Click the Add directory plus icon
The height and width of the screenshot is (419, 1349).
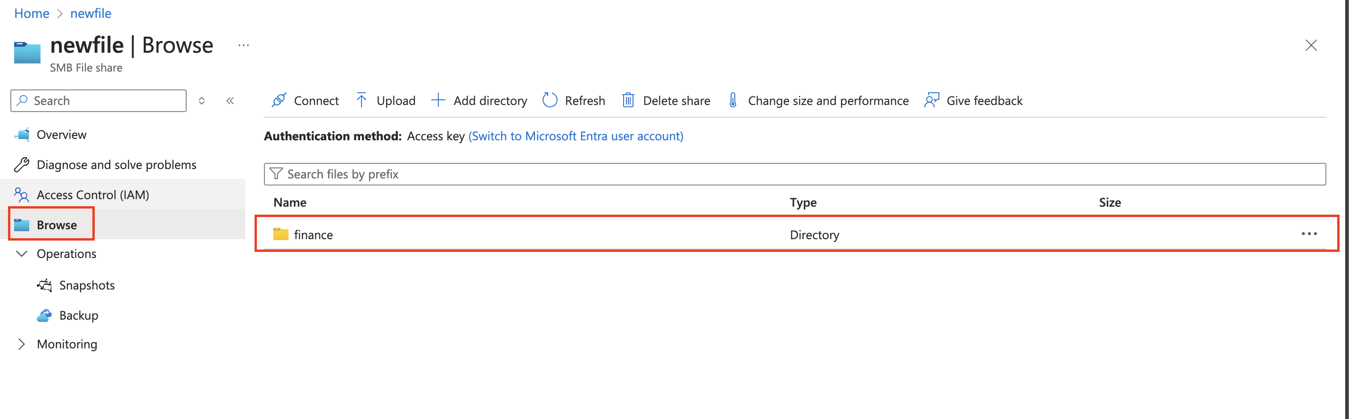pyautogui.click(x=438, y=100)
